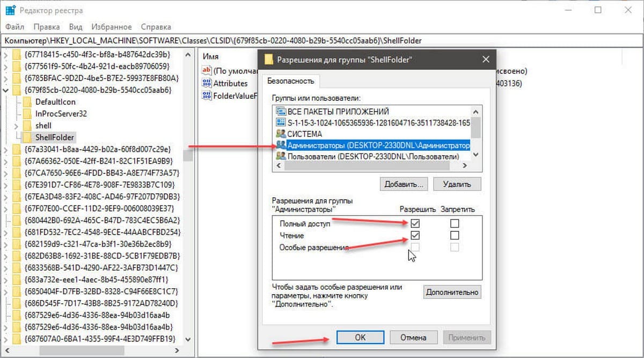
Task: Click the users list scroll-down arrow
Action: click(x=477, y=156)
